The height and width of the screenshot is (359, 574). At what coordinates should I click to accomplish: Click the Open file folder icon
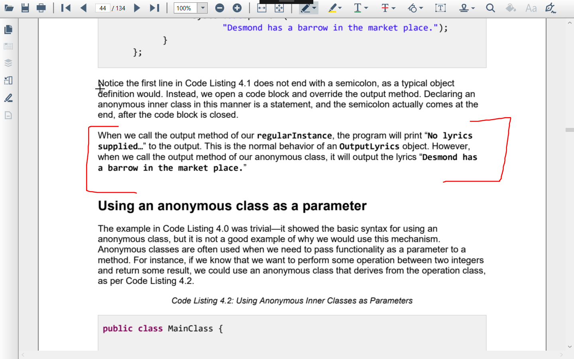click(x=9, y=8)
